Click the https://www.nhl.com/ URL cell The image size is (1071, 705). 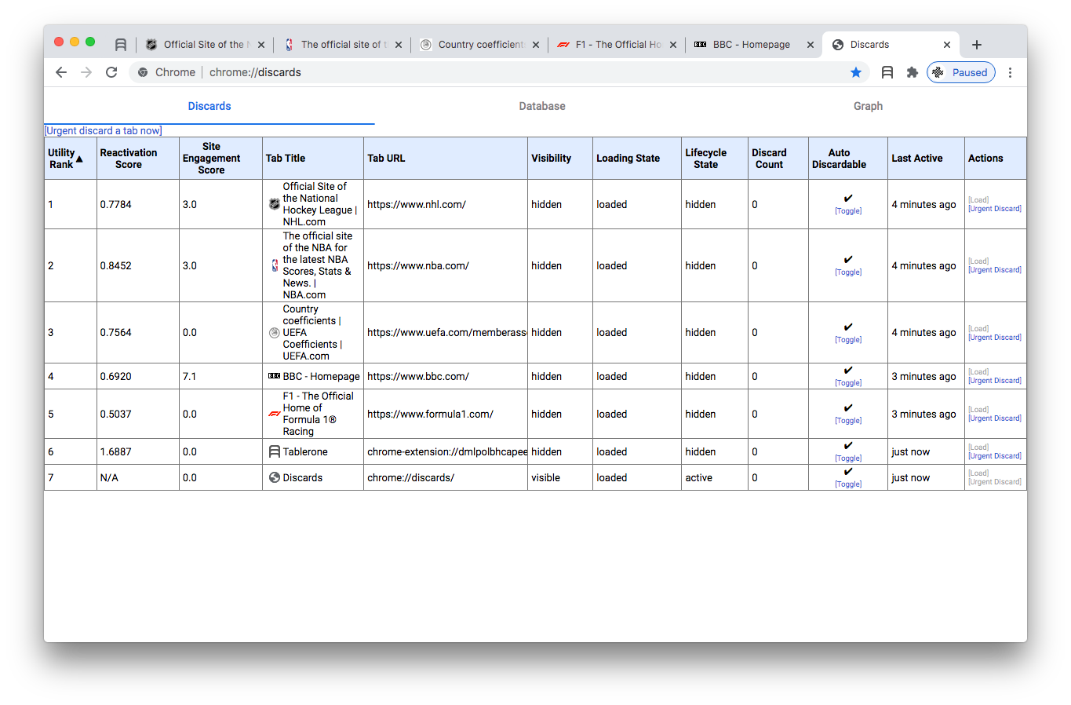click(445, 204)
